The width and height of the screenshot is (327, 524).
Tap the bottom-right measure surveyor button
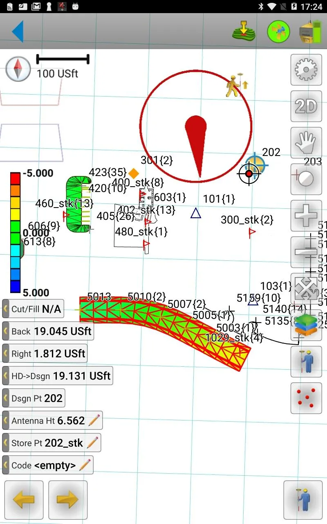(x=303, y=500)
